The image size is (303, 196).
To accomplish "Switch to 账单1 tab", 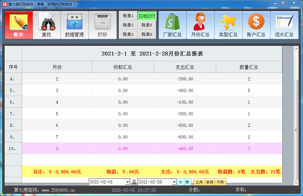I will click(x=128, y=16).
